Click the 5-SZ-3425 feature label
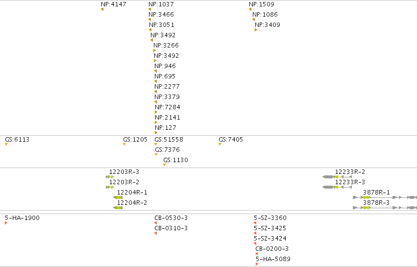This screenshot has height=267, width=417. 270,228
